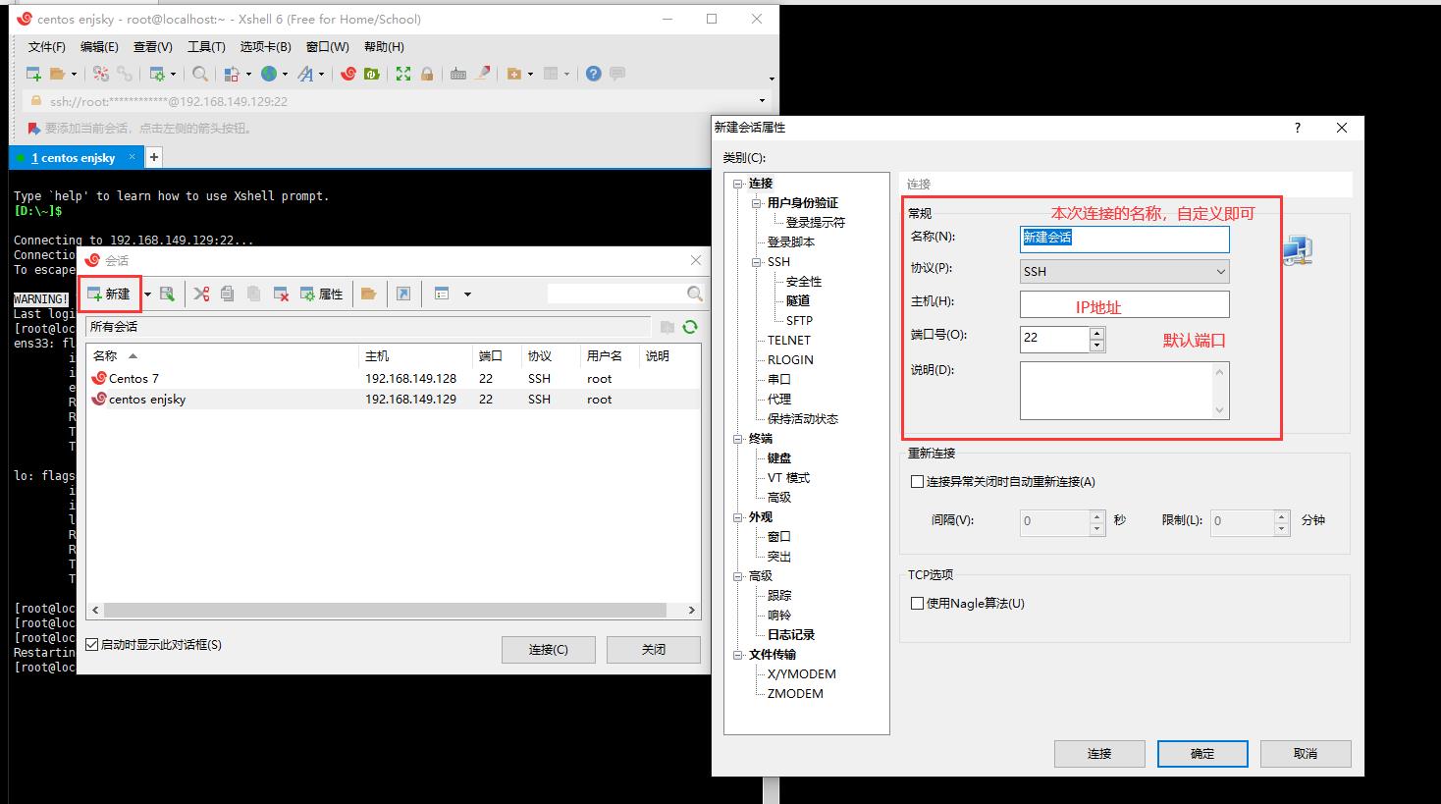1441x804 pixels.
Task: Click bookmark flag icon in add-session hint bar
Action: point(33,128)
